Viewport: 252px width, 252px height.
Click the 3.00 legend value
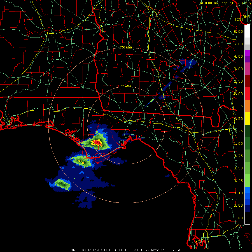(x=238, y=69)
